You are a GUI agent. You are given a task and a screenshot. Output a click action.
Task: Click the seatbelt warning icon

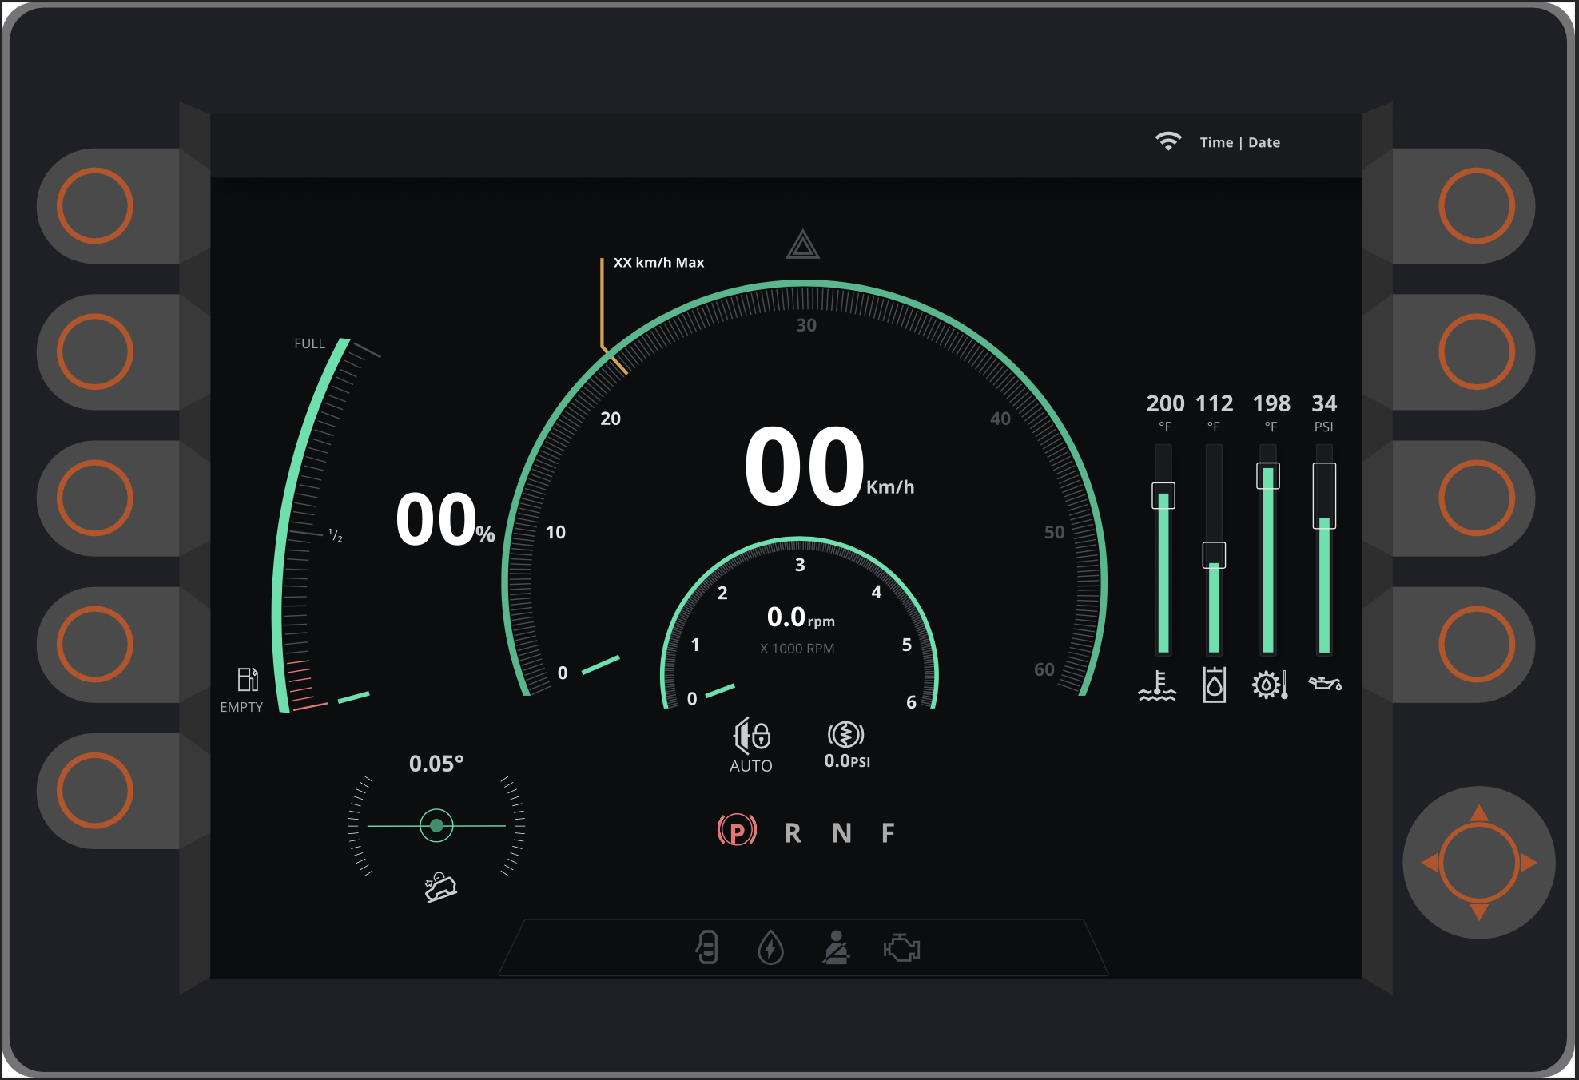click(x=836, y=948)
